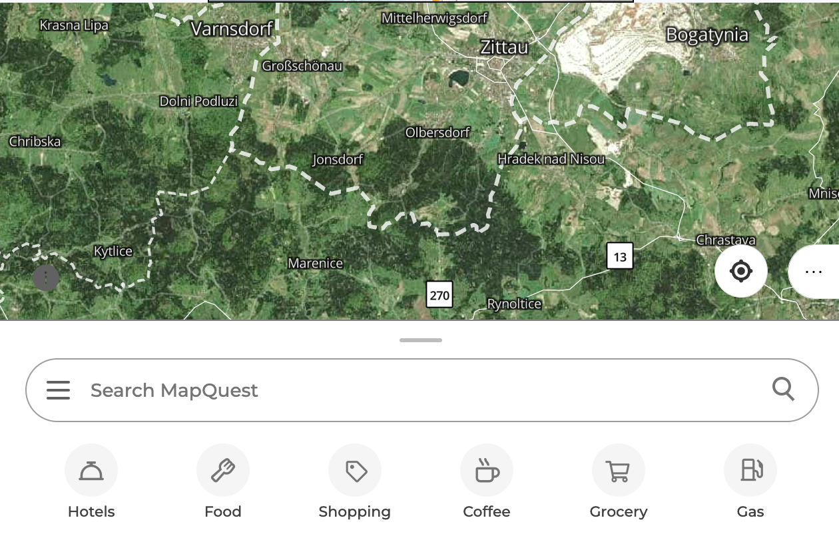The height and width of the screenshot is (534, 839).
Task: Click the Zittau city label
Action: [x=504, y=47]
